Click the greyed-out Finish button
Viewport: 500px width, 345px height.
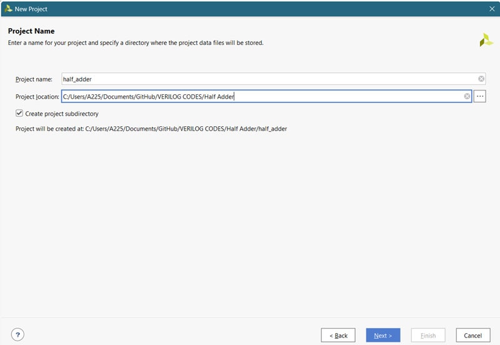[x=427, y=335]
